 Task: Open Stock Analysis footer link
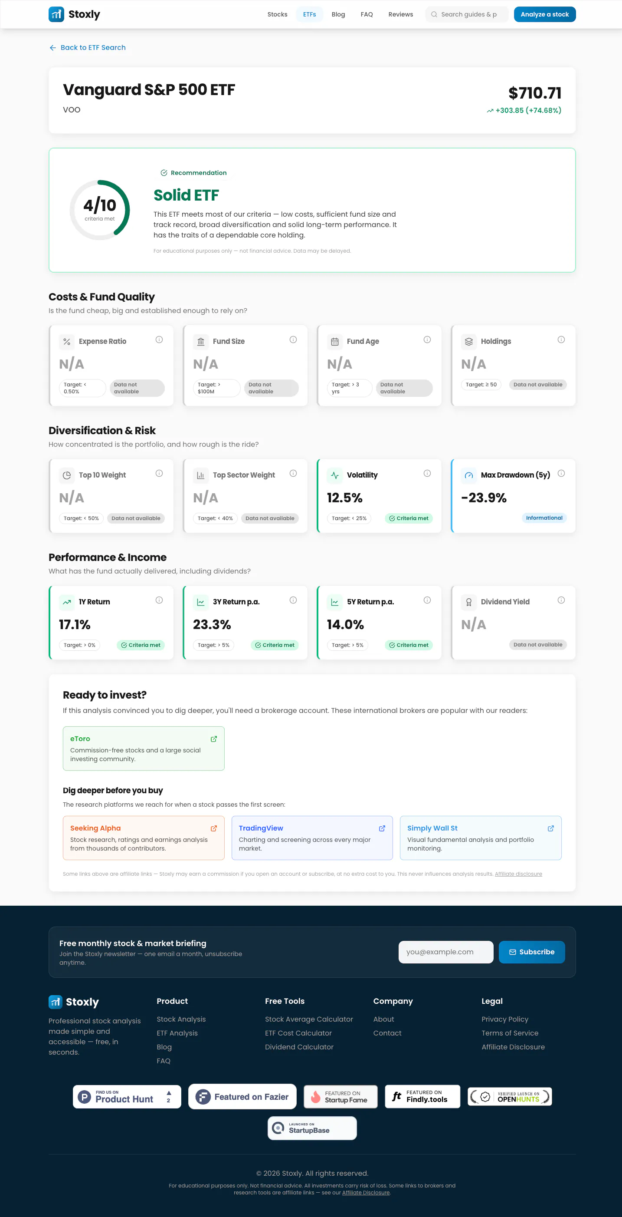click(181, 1019)
